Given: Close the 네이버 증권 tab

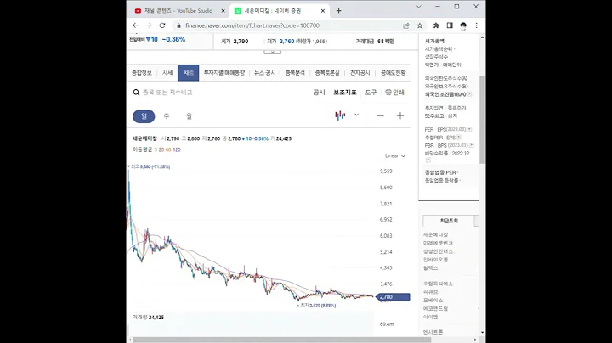Looking at the screenshot, I should (x=323, y=11).
